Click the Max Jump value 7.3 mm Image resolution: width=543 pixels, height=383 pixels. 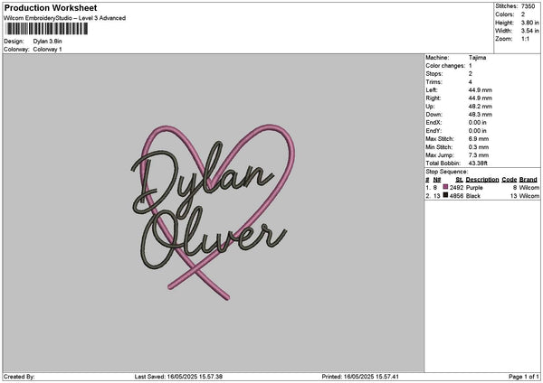479,155
